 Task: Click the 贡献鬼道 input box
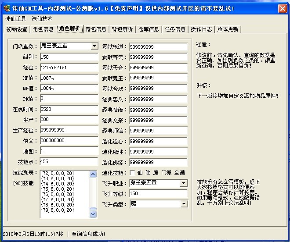point(158,46)
